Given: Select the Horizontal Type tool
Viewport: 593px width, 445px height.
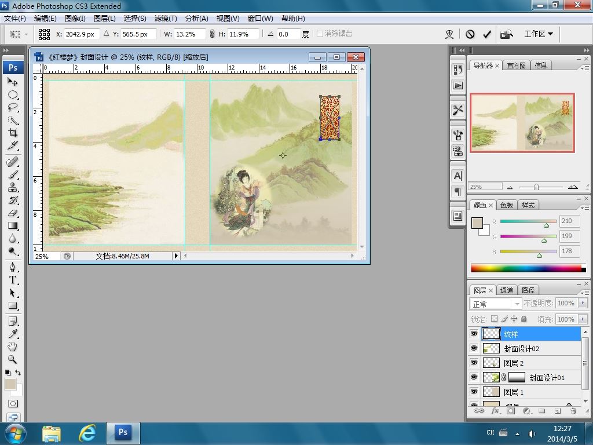Looking at the screenshot, I should point(13,280).
